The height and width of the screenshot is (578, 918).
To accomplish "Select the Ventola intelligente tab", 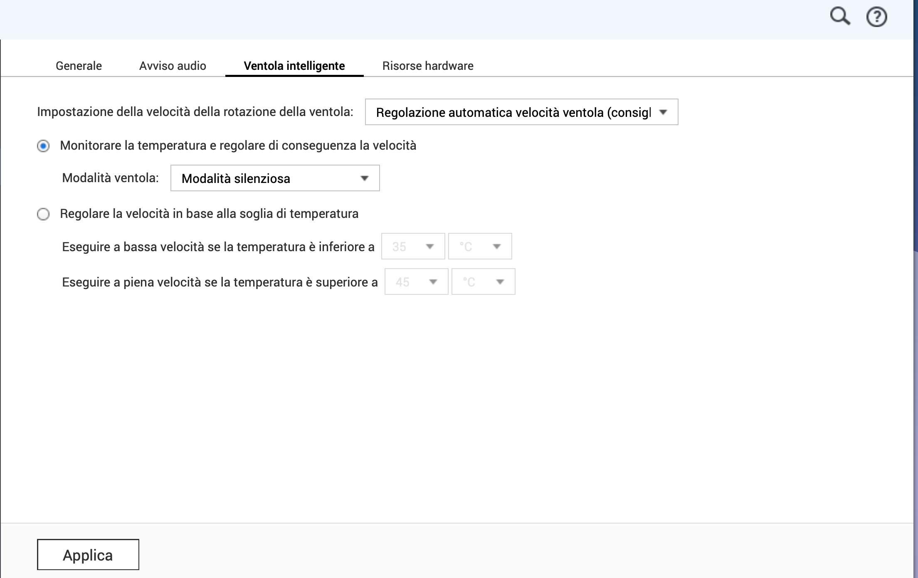I will click(x=294, y=66).
